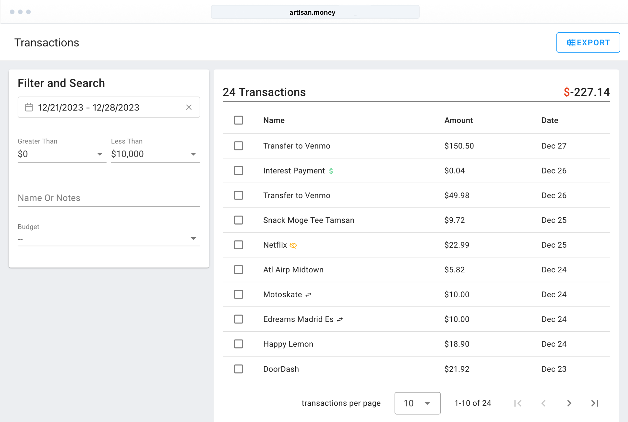Click the calendar icon in date filter
Screen dimensions: 628x422
[x=29, y=107]
